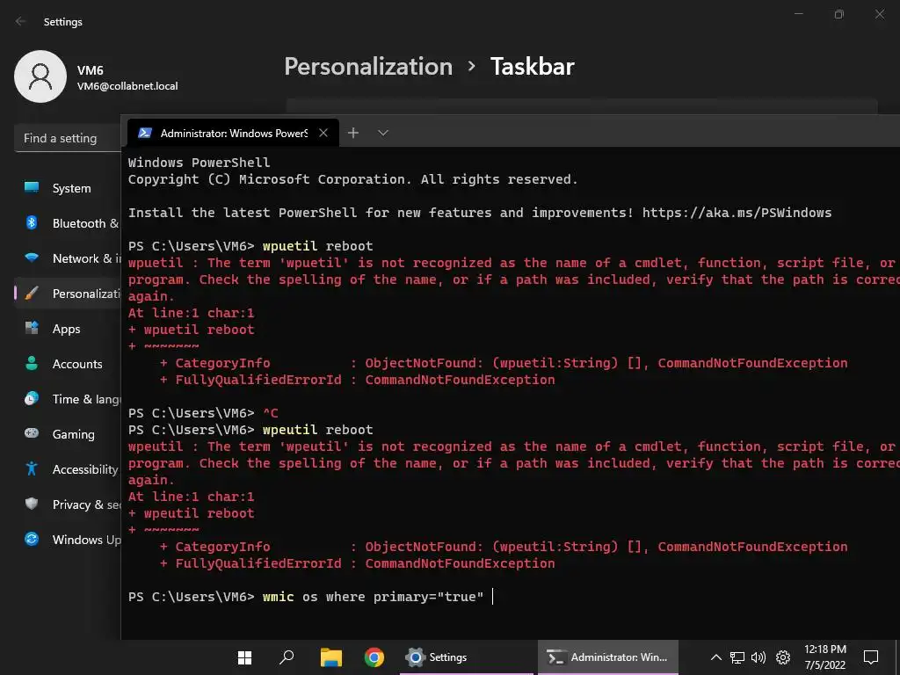Select Network & internet in Settings sidebar

68,258
